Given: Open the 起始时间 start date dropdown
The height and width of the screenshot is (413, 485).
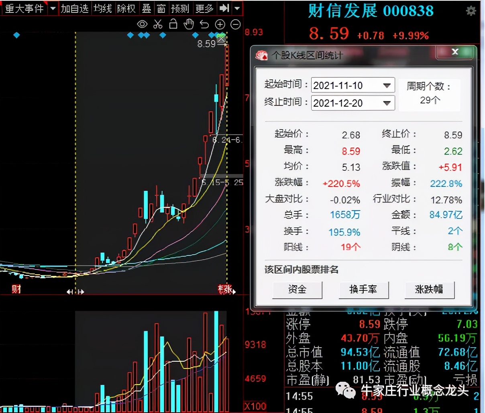Looking at the screenshot, I should pyautogui.click(x=386, y=85).
